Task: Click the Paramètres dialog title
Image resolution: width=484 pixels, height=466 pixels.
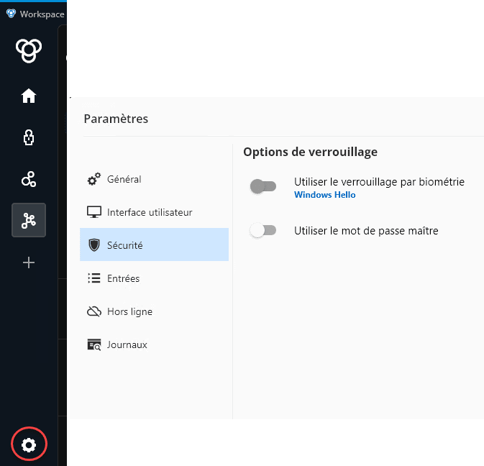Action: pyautogui.click(x=116, y=119)
